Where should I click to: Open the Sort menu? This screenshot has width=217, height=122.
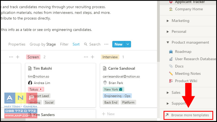[x=76, y=44]
